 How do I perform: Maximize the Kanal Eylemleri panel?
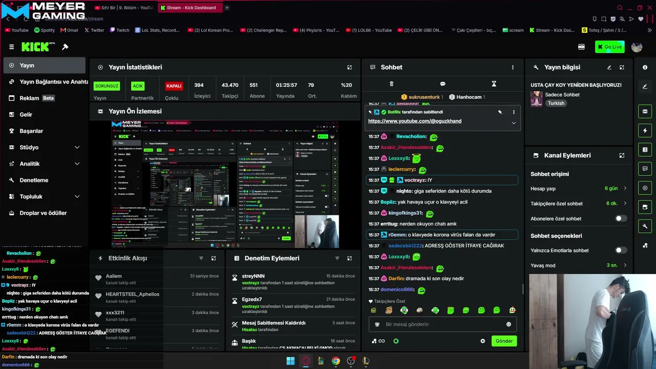[x=622, y=155]
